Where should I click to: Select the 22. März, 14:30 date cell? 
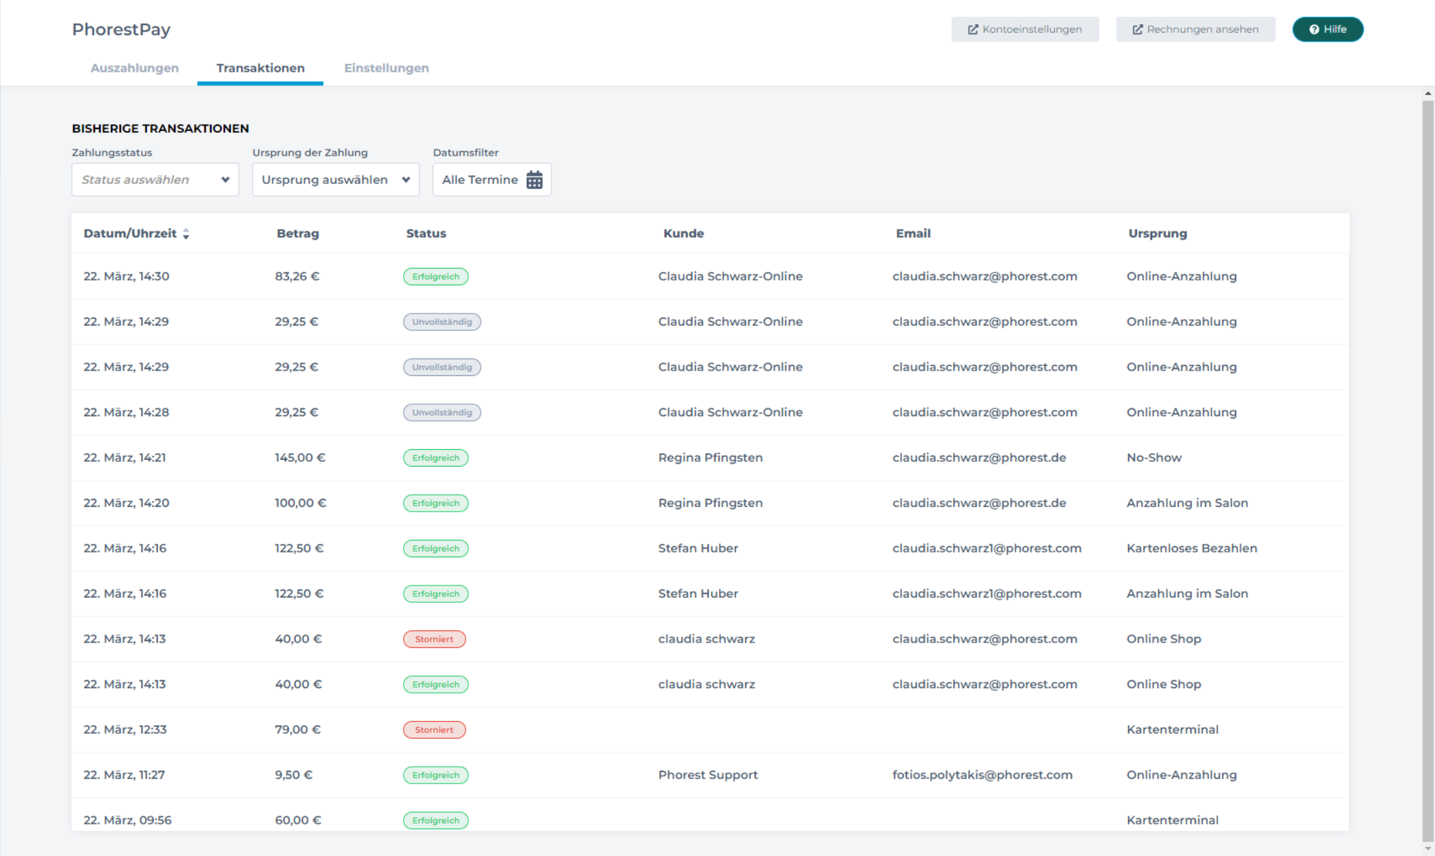click(126, 276)
